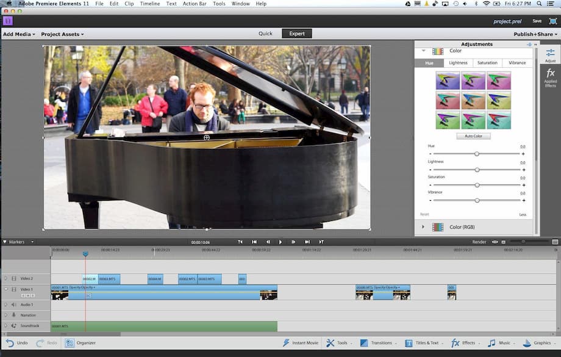Open the Add Media dropdown

(18, 34)
